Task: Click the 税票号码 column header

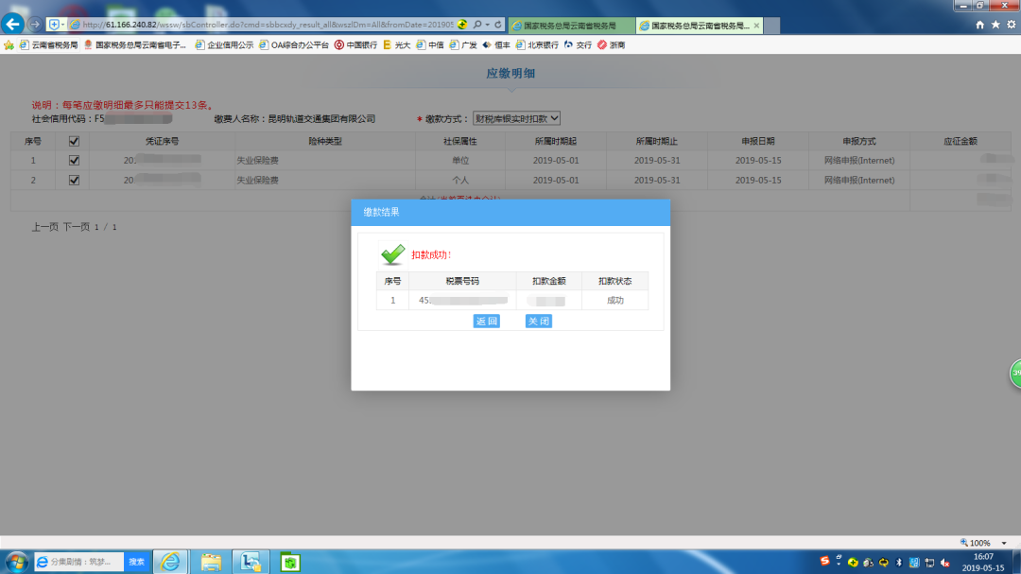Action: click(x=462, y=281)
